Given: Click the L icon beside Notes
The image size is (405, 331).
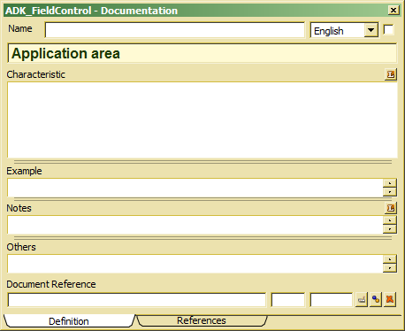Looking at the screenshot, I should click(391, 208).
